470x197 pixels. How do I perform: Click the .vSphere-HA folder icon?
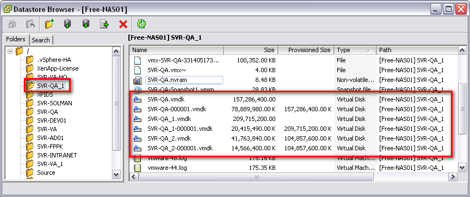pyautogui.click(x=30, y=60)
